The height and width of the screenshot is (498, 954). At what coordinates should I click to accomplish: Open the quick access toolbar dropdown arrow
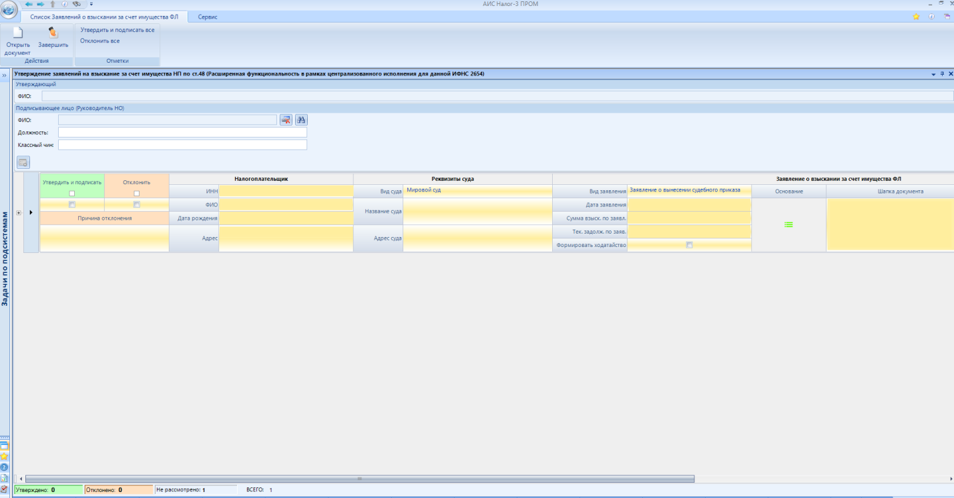pyautogui.click(x=91, y=5)
